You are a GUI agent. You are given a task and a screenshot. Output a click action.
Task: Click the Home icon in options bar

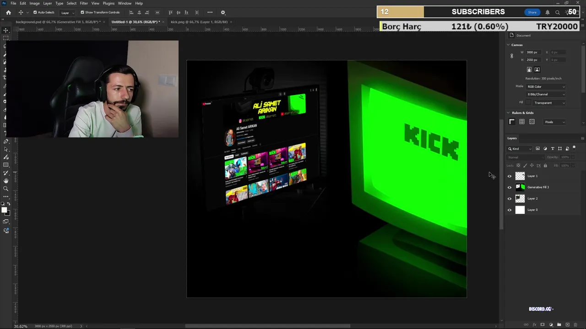point(8,12)
